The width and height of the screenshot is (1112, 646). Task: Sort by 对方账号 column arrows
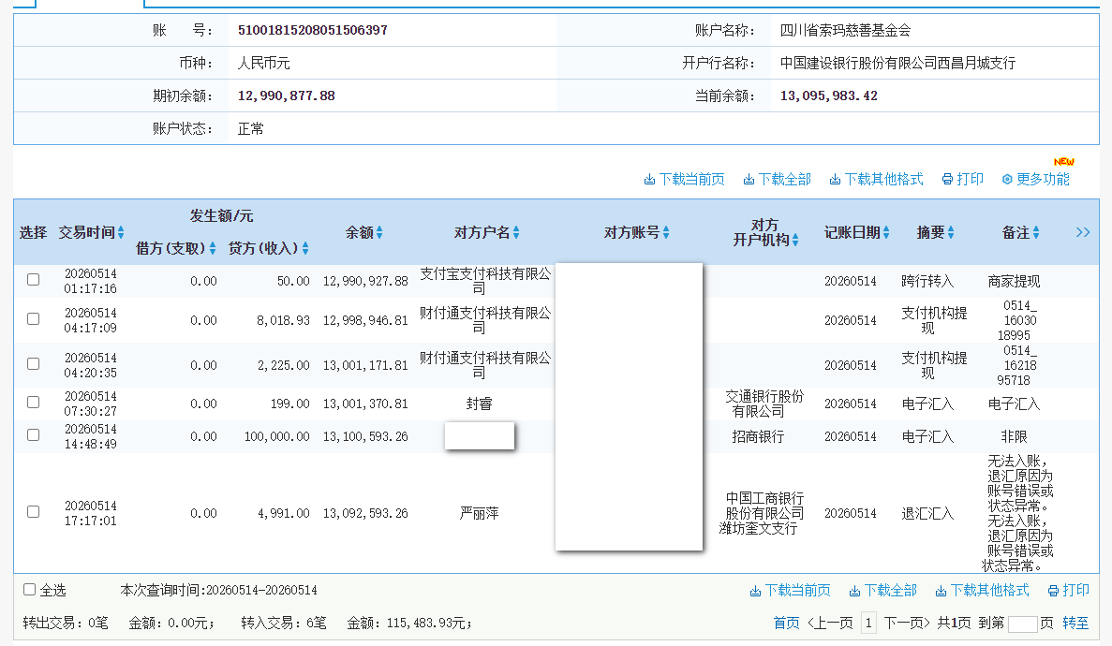pos(666,232)
